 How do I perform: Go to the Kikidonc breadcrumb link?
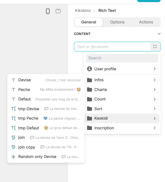tap(83, 11)
